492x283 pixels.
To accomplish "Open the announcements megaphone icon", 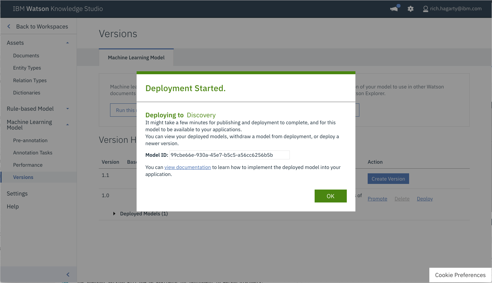I will (x=394, y=9).
